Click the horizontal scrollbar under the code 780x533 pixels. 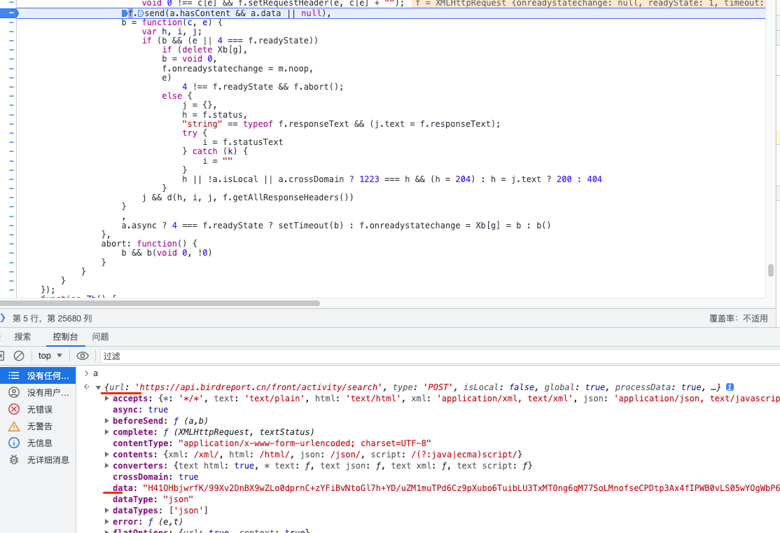tap(160, 303)
